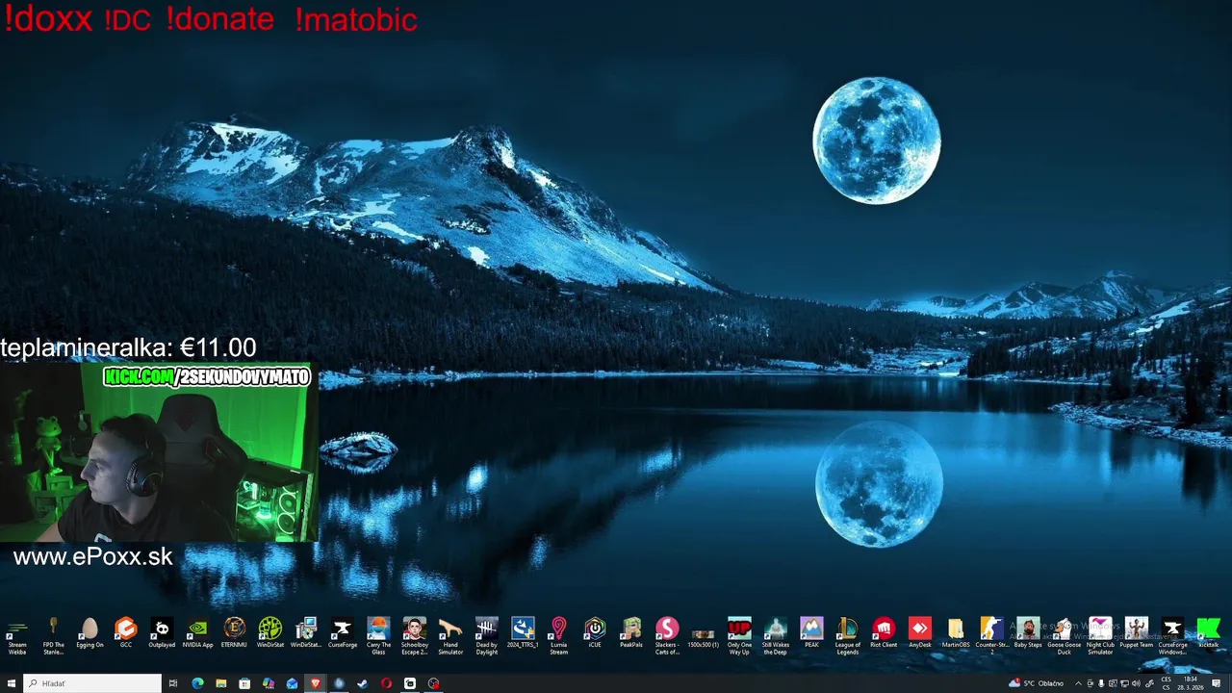Open Opera browser from the taskbar
The width and height of the screenshot is (1232, 693).
click(386, 683)
